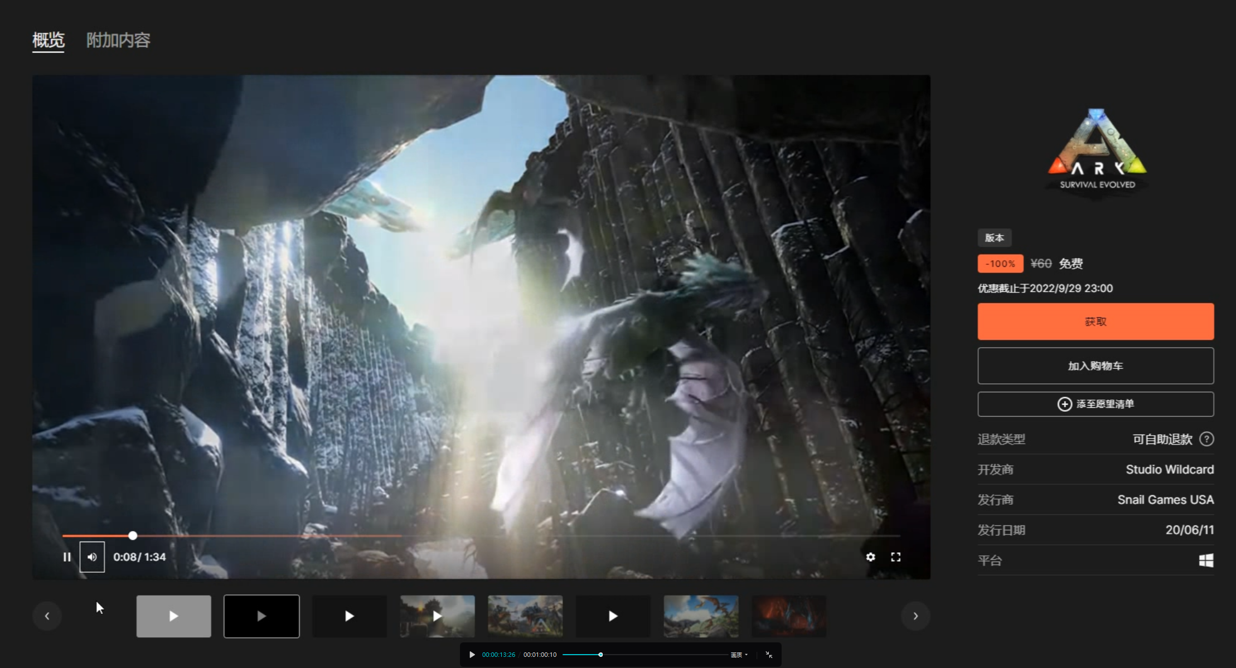1236x668 pixels.
Task: Click the 发行商 label
Action: coord(996,500)
